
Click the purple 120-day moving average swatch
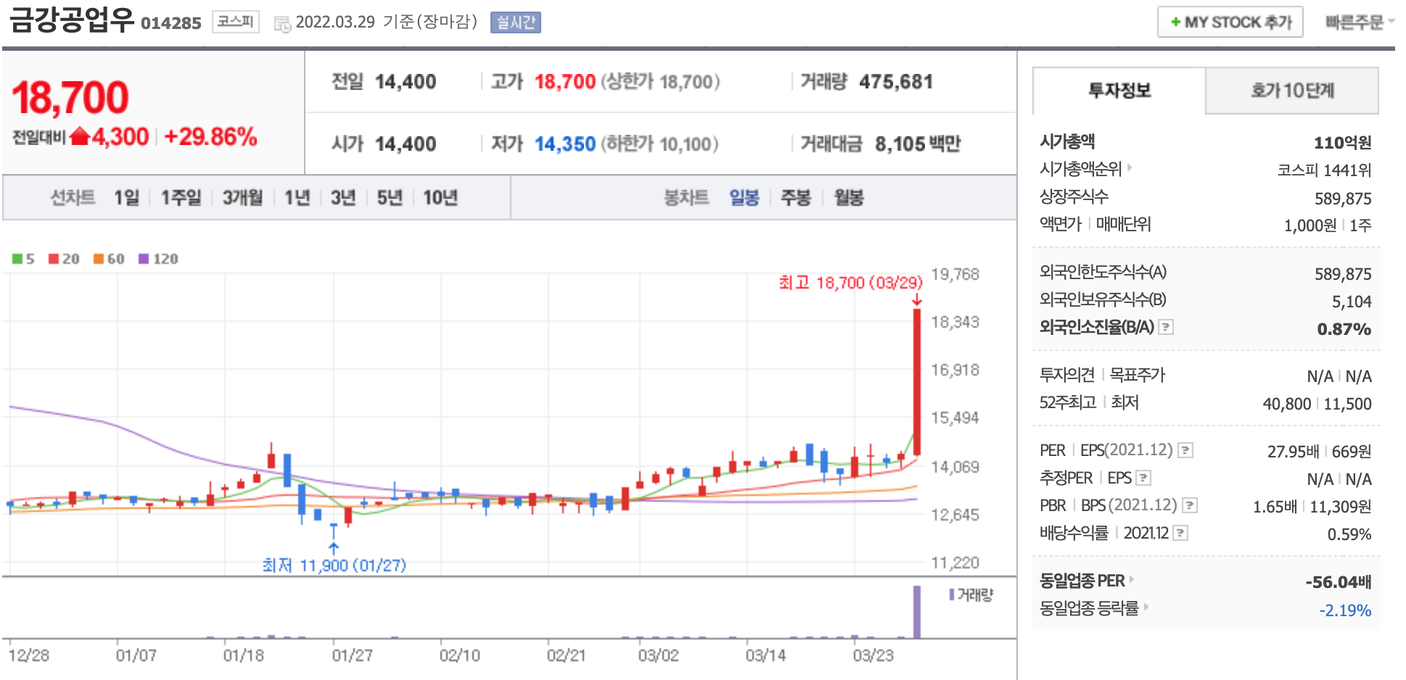[144, 259]
